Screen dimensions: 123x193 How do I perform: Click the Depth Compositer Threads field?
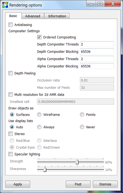(97, 44)
